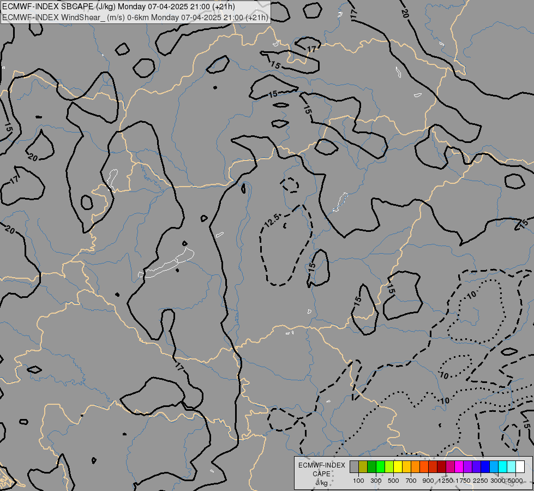Click the white swatch at legend end
This screenshot has height=491, width=534.
(x=520, y=466)
